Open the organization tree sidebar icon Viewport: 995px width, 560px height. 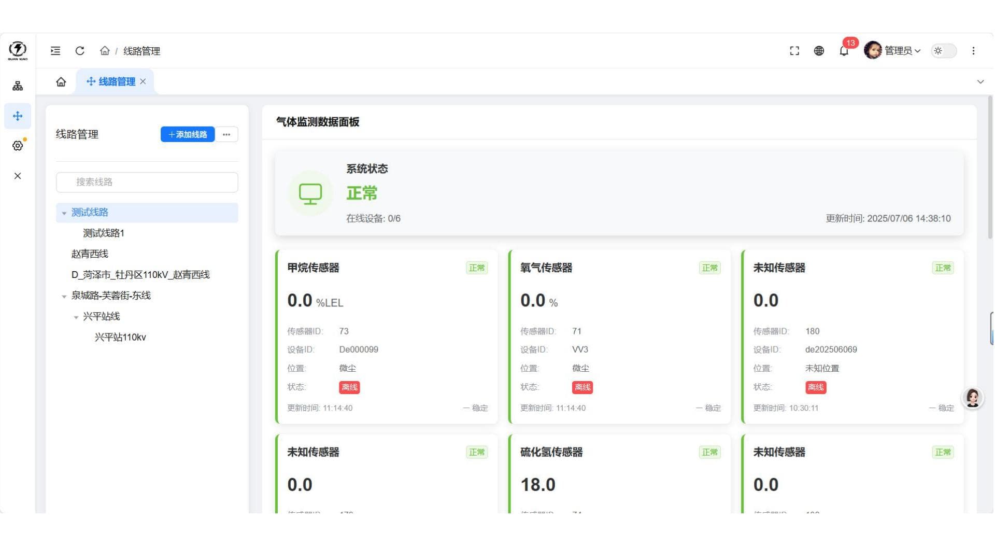18,86
